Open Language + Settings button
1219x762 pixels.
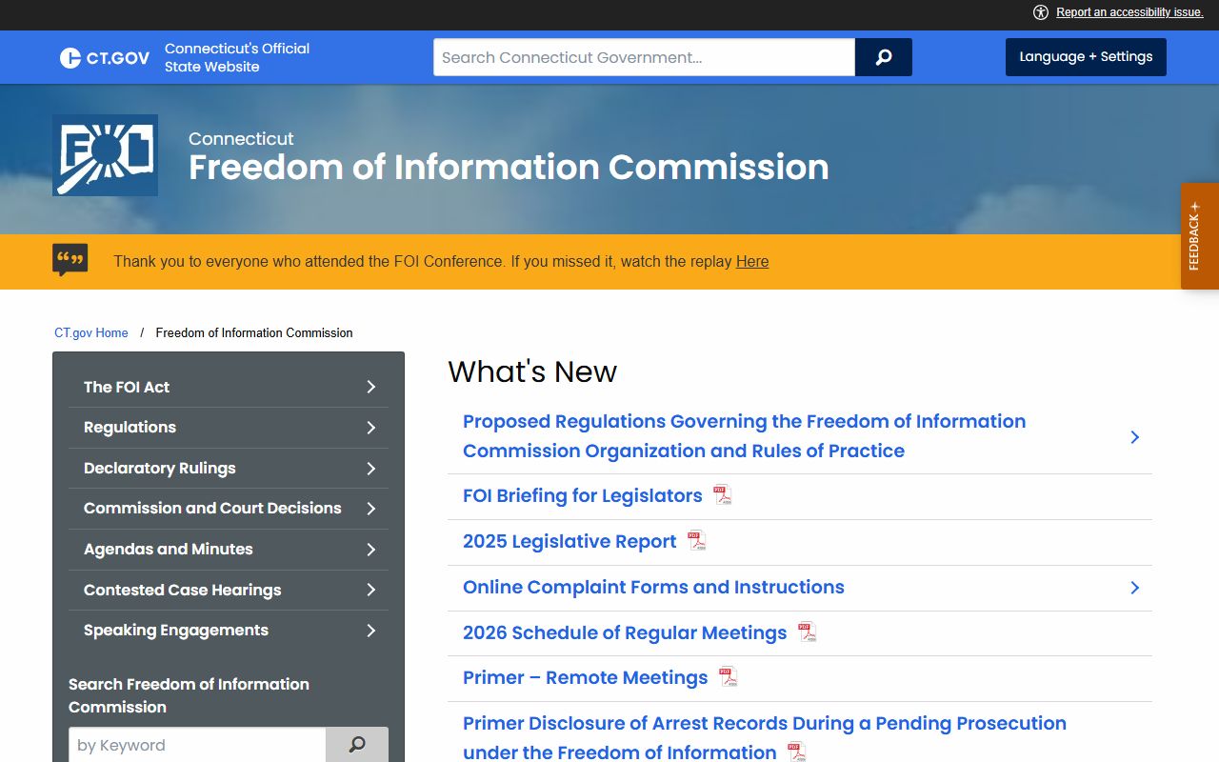[1086, 57]
